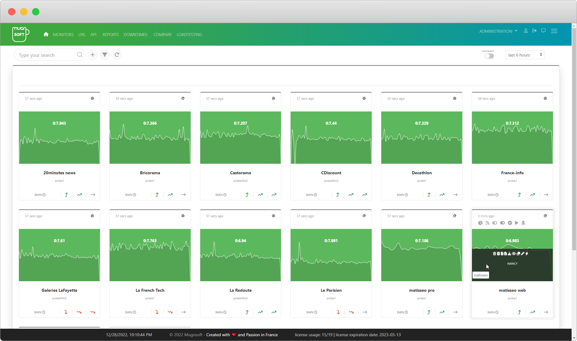The height and width of the screenshot is (341, 577).
Task: Click the NANCY label on matisseo web
Action: pos(512,263)
